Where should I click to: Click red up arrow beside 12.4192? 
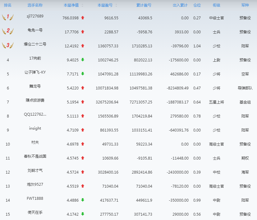coord(83,46)
